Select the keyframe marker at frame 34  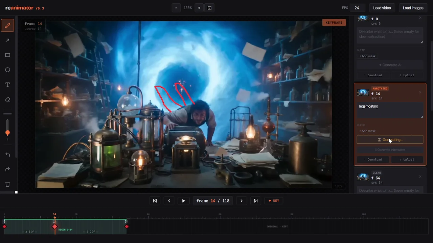[127, 226]
